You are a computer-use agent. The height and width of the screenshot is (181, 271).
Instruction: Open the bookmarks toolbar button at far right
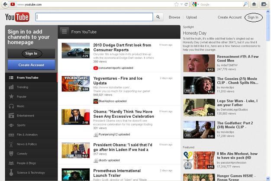click(x=264, y=4)
